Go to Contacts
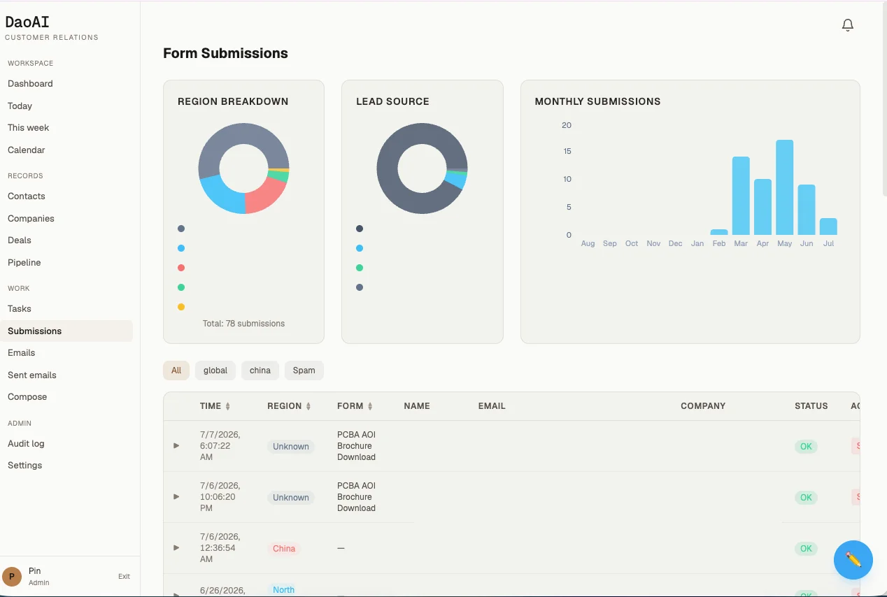Viewport: 887px width, 597px height. point(26,196)
